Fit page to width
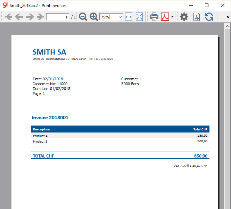 [129, 17]
